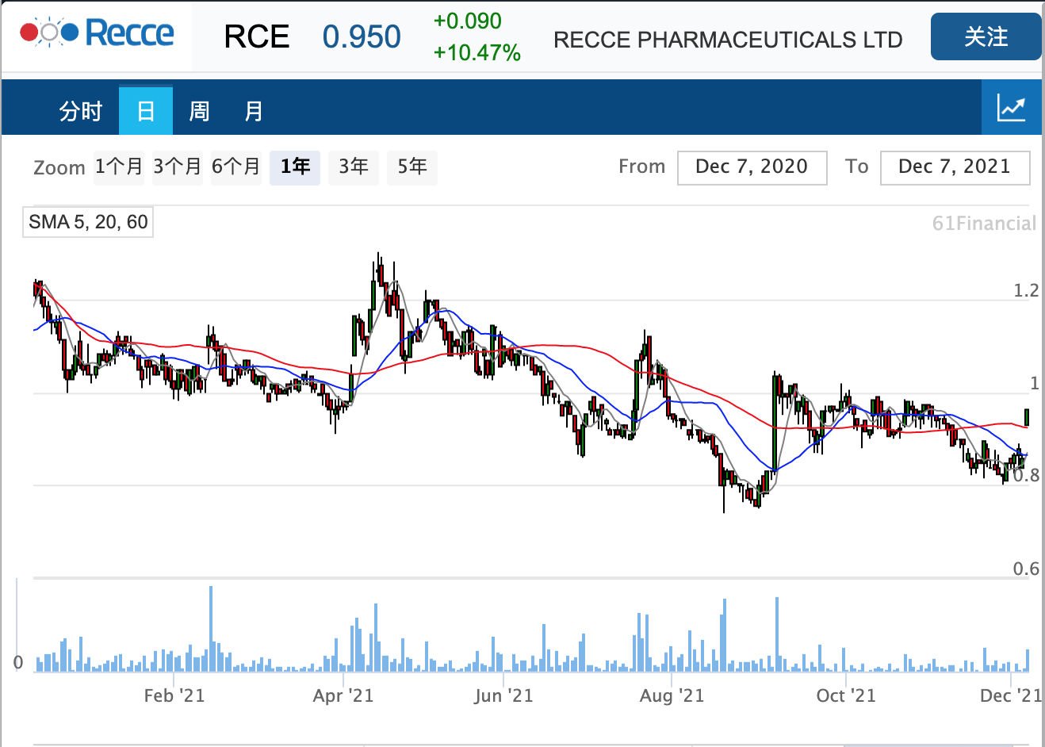Click the Zoom label

pos(59,168)
